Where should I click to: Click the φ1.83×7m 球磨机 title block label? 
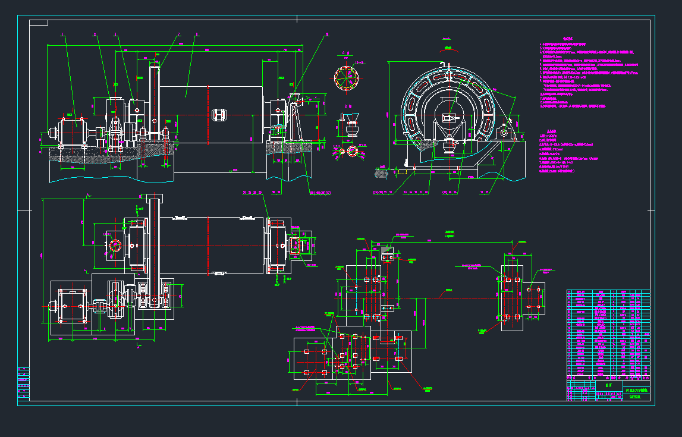coord(637,390)
